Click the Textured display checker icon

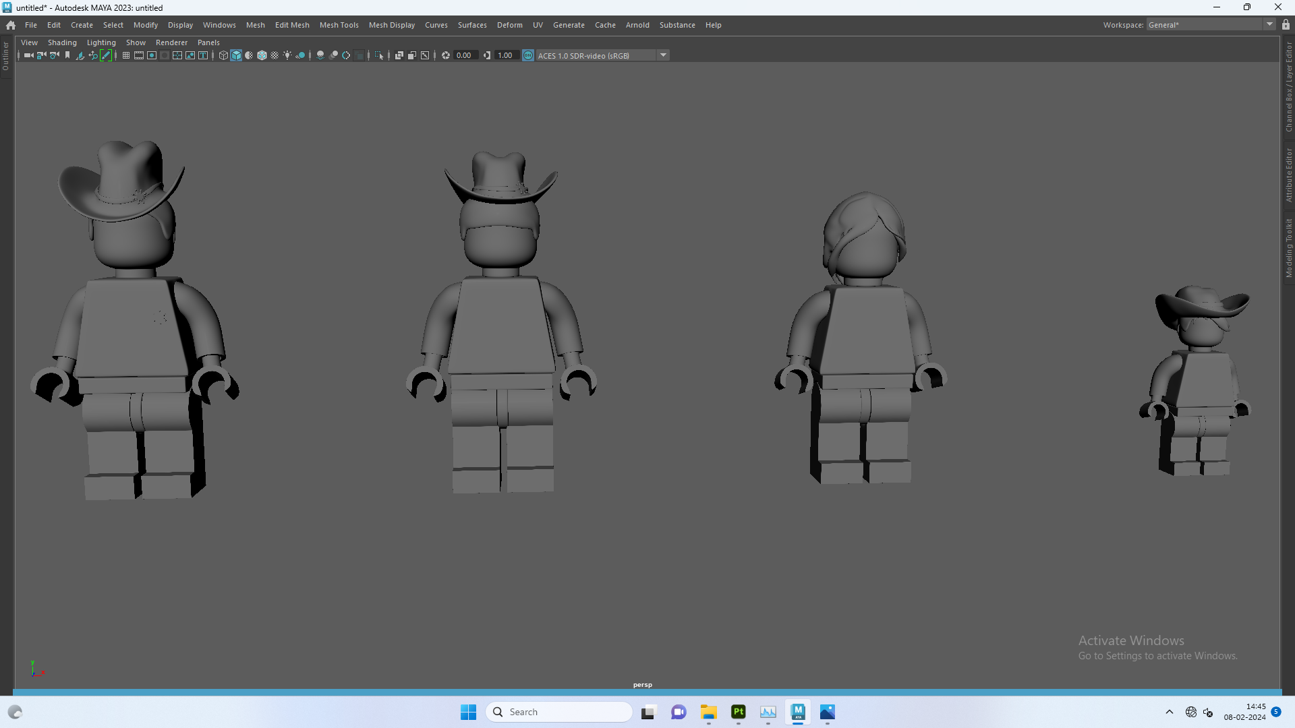pos(275,55)
